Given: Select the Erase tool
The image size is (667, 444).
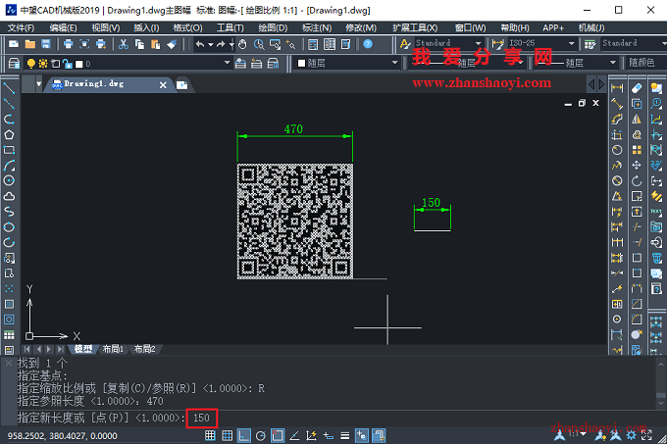Looking at the screenshot, I should (637, 88).
